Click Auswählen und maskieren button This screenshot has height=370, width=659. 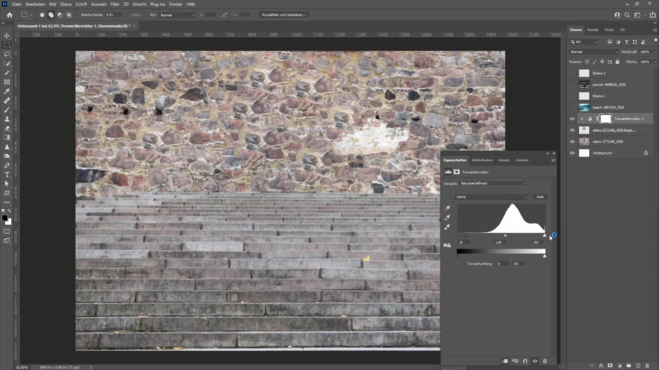285,15
